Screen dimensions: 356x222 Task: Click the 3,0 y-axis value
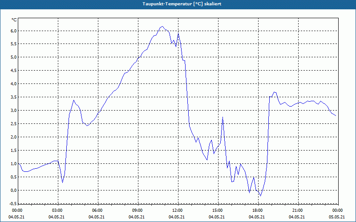pos(14,111)
